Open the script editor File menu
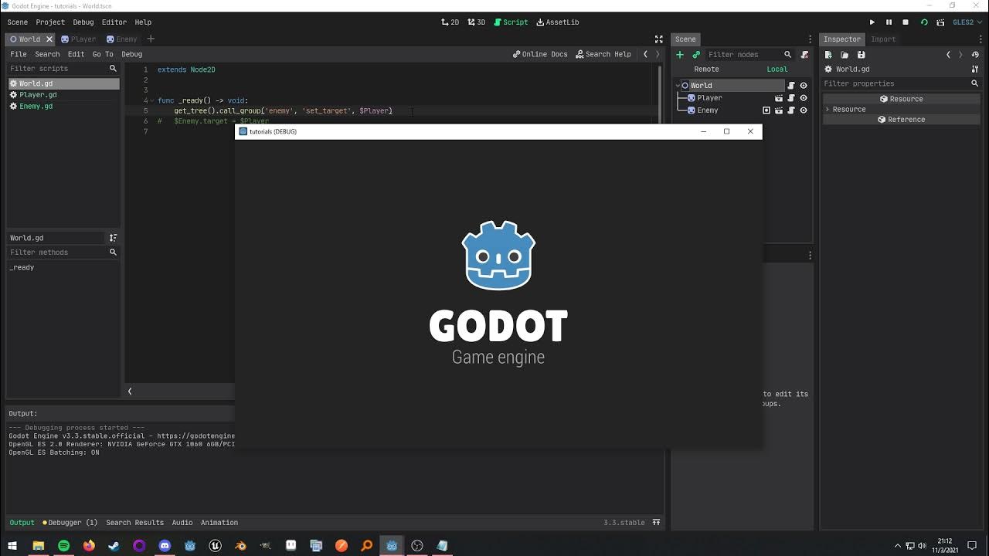Image resolution: width=989 pixels, height=556 pixels. pyautogui.click(x=19, y=54)
